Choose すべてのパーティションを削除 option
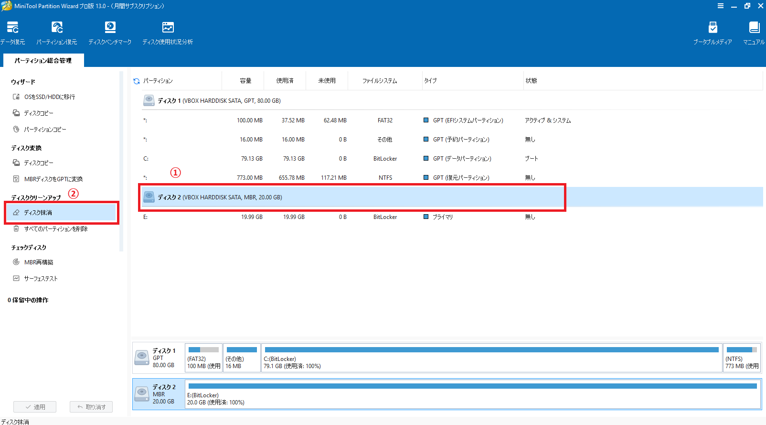 tap(55, 229)
